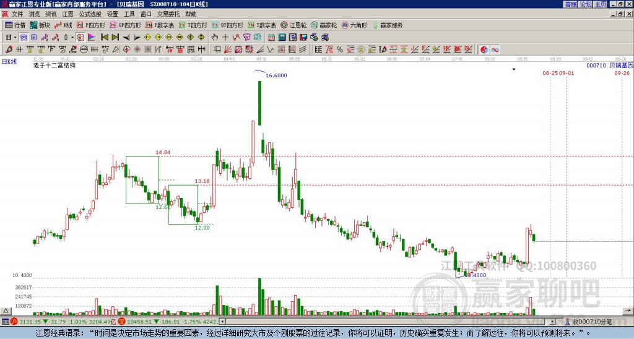Expand the 日 period dropdown

pos(15,37)
